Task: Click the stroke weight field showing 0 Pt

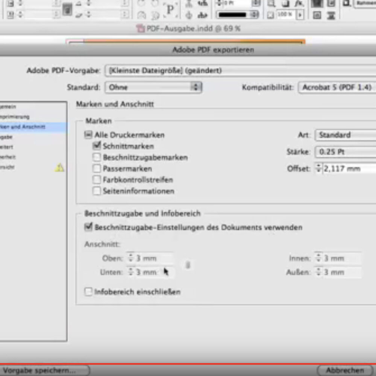Action: (237, 3)
